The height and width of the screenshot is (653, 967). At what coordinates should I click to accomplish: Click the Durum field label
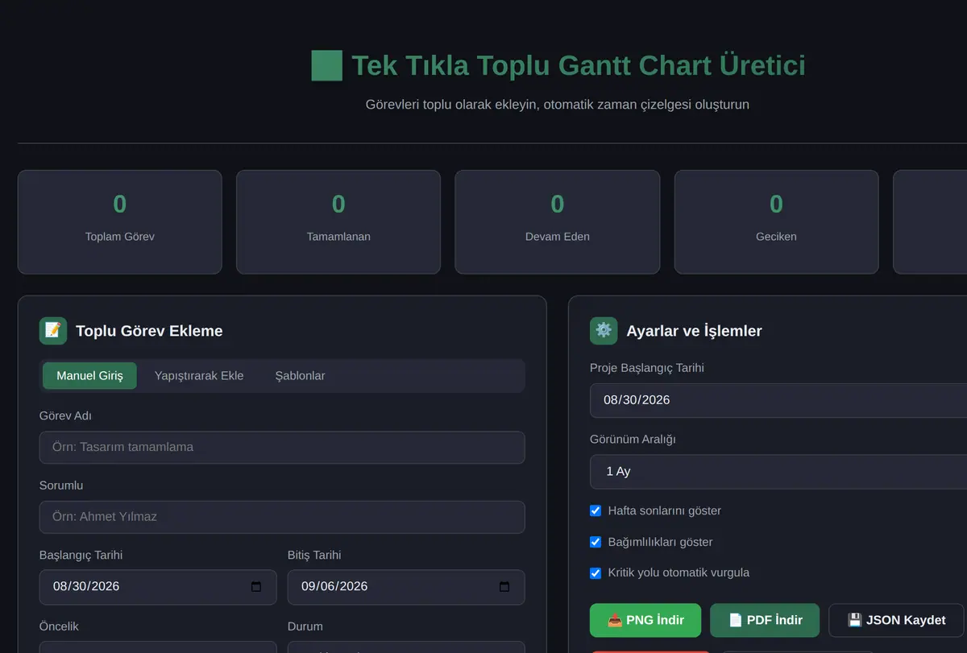click(305, 626)
